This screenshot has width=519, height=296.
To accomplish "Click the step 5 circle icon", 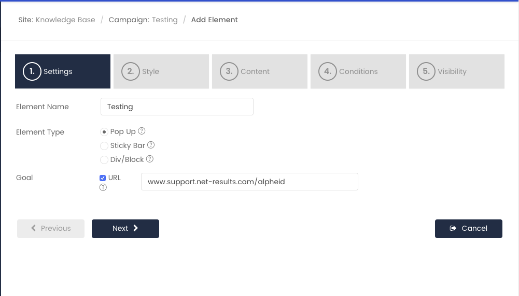I will pos(426,71).
